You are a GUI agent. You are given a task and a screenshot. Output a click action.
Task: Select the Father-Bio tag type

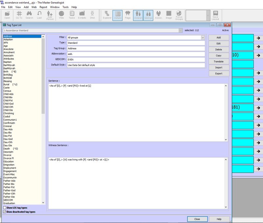coord(9,184)
